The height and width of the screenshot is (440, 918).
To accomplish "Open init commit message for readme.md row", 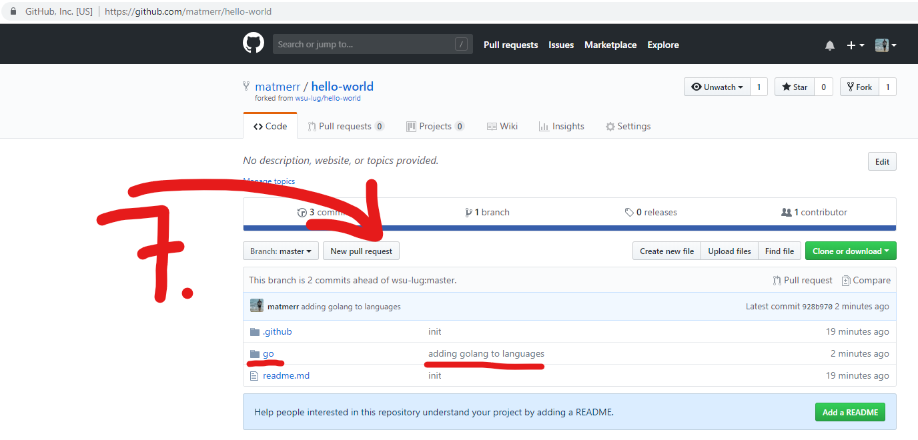I will pos(434,375).
